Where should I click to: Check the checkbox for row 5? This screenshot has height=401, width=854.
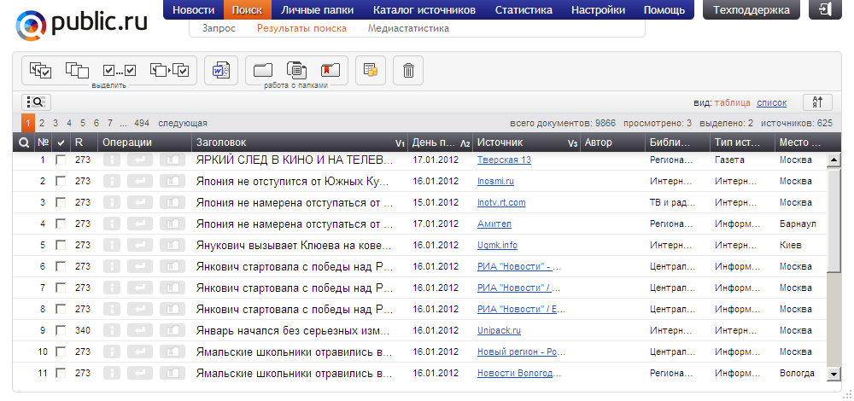tap(61, 245)
